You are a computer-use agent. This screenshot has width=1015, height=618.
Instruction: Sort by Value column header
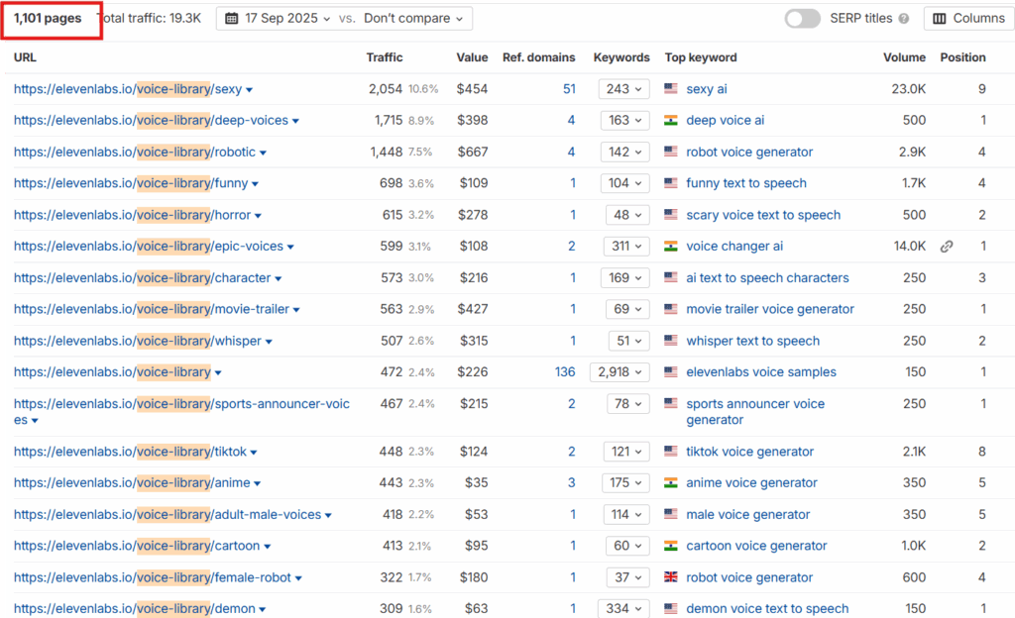[472, 57]
